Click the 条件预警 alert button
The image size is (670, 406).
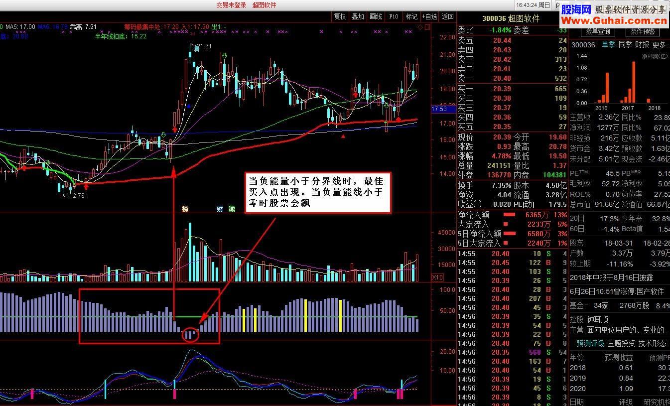pos(642,31)
